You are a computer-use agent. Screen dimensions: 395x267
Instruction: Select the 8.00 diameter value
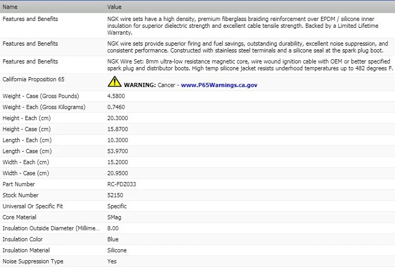pyautogui.click(x=113, y=228)
